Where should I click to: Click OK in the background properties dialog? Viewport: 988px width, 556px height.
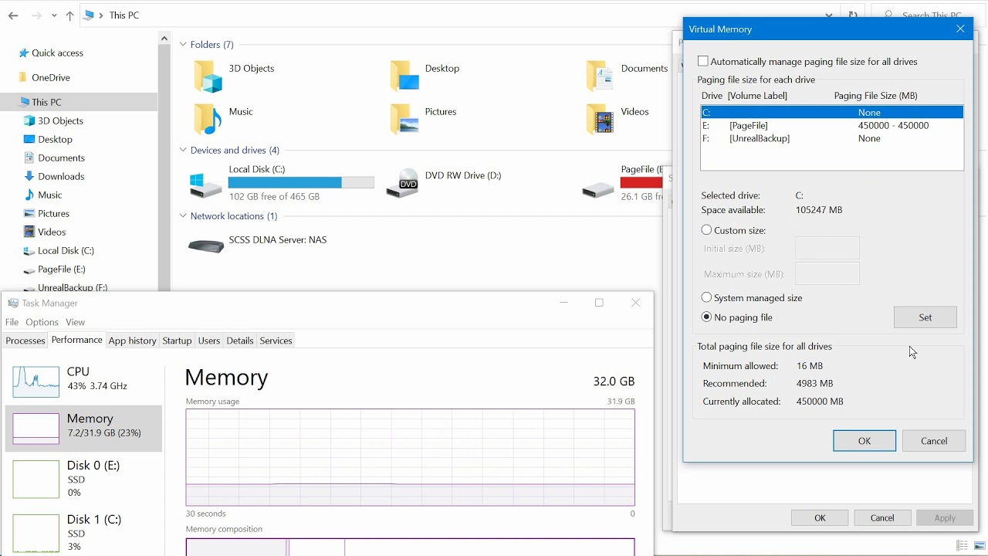tap(820, 518)
